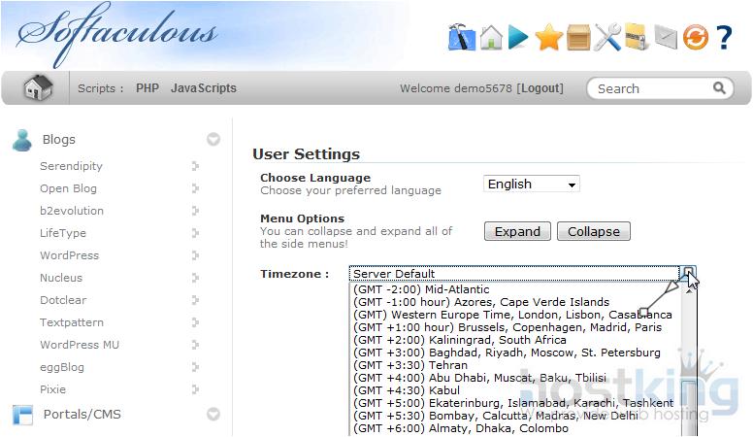The width and height of the screenshot is (753, 437).
Task: Open the wrench and screwdriver settings icon
Action: pos(607,38)
